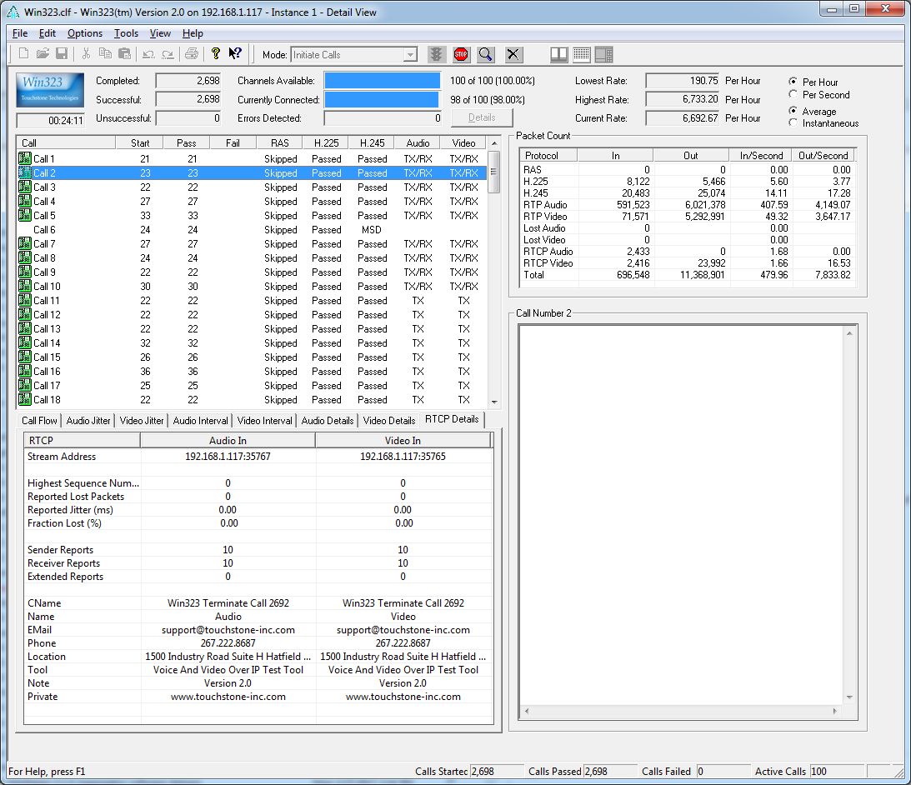
Task: Click the Cut scissors icon
Action: point(86,54)
